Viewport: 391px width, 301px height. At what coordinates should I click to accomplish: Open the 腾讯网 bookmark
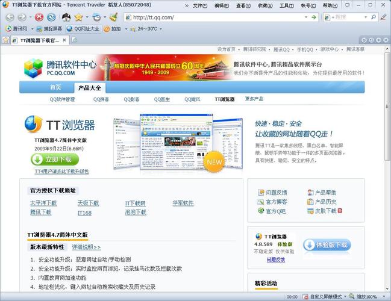click(x=16, y=29)
